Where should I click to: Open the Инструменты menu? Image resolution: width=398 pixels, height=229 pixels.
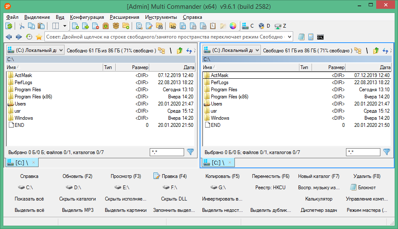pos(161,17)
